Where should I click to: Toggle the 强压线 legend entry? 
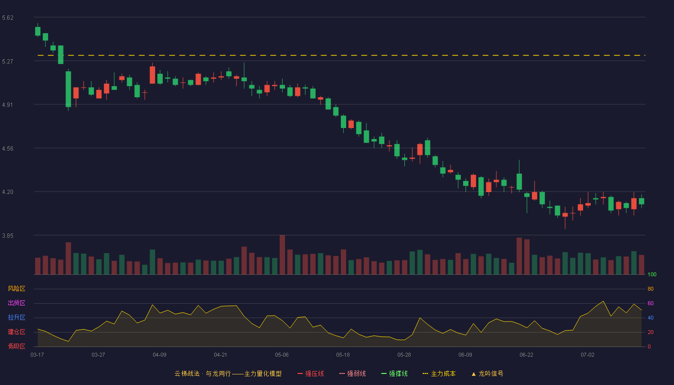(311, 373)
